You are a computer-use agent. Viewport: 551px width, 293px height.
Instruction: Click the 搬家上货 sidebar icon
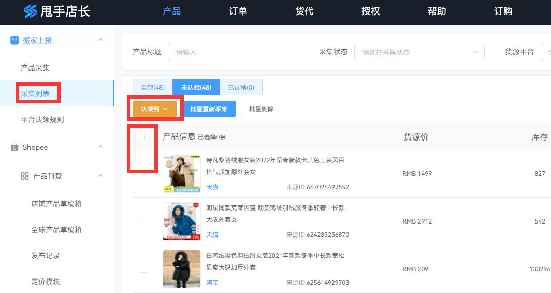click(x=15, y=40)
